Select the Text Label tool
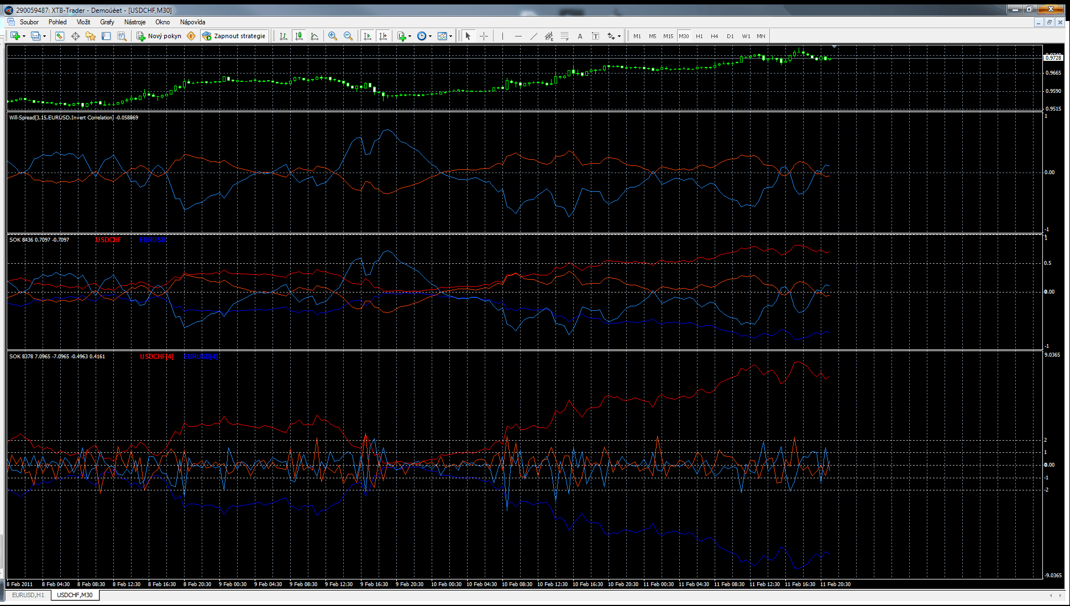This screenshot has width=1070, height=606. (x=595, y=36)
